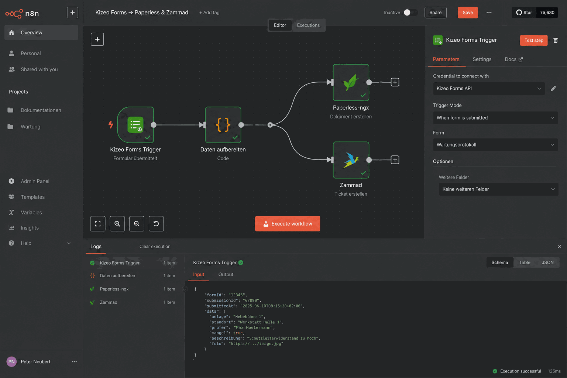Add node with canvas plus button
The image size is (567, 378).
(97, 39)
